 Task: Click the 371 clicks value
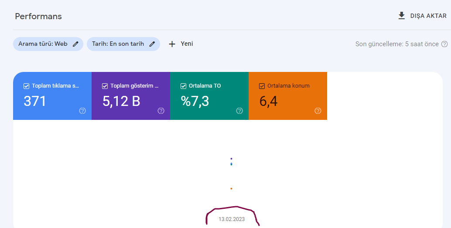(35, 101)
